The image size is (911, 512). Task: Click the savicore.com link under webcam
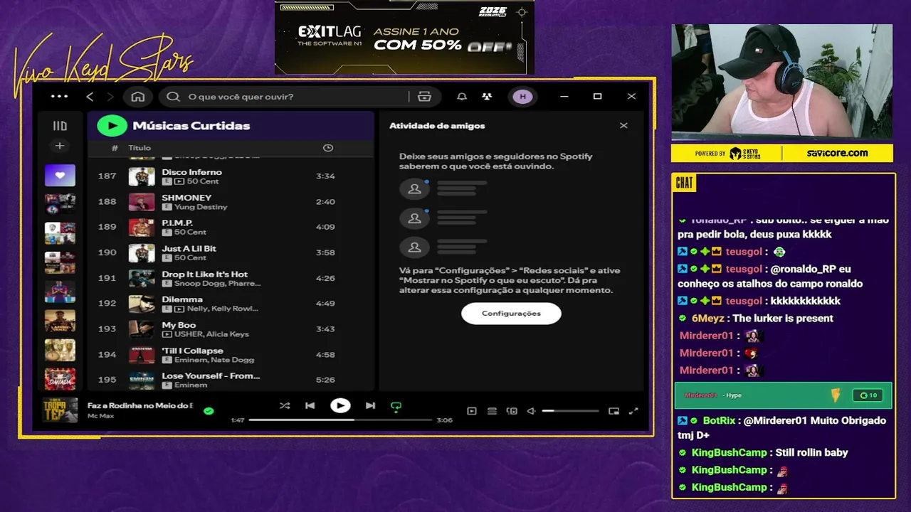837,153
